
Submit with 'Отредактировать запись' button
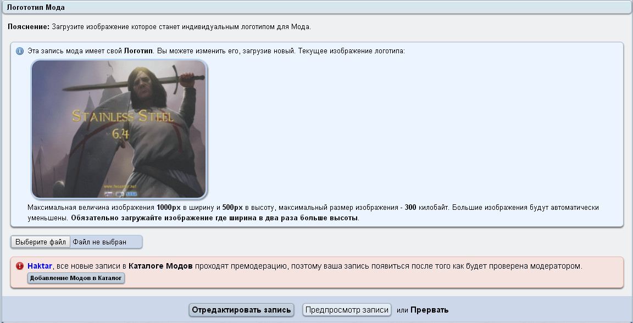(241, 310)
